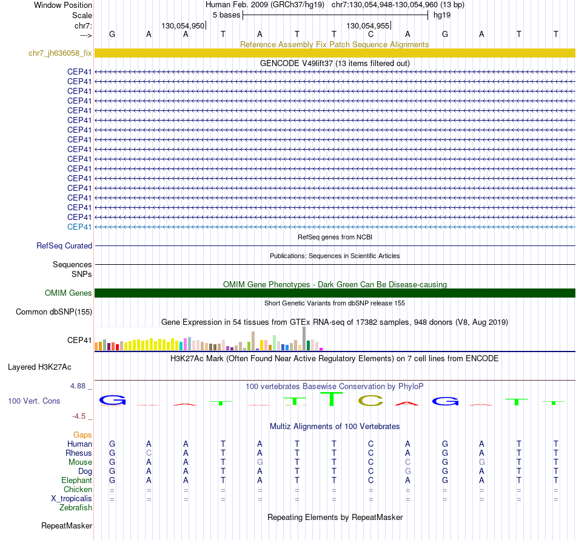The width and height of the screenshot is (576, 540).
Task: Open the RefSeq Curated track label
Action: (64, 245)
